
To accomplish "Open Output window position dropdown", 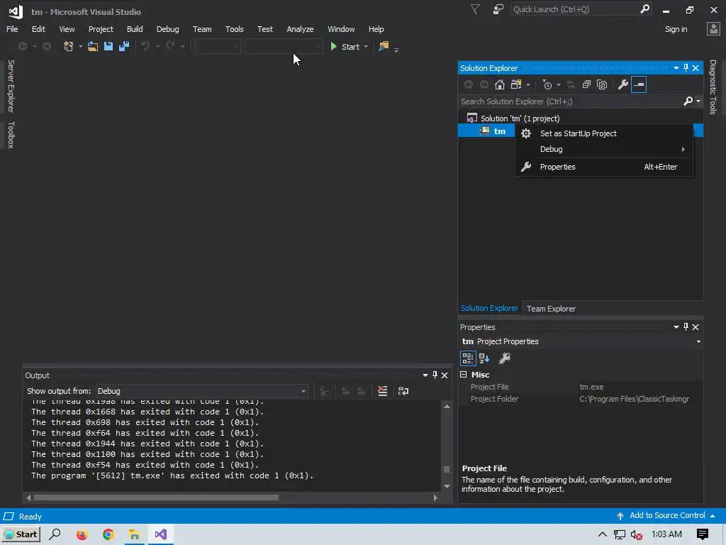I will point(425,375).
